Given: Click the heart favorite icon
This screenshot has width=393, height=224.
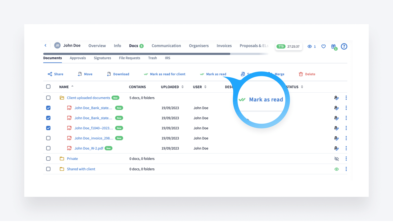Looking at the screenshot, I should 323,47.
